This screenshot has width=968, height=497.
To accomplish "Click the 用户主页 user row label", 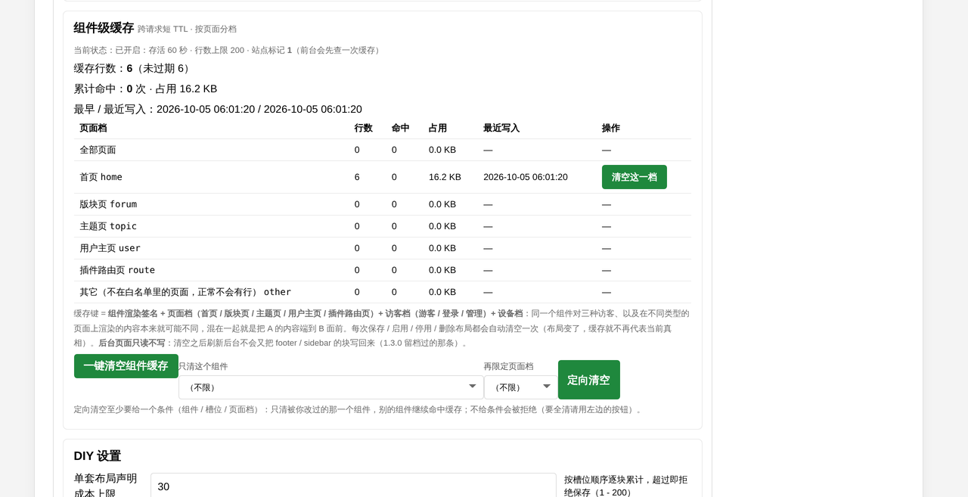I will pyautogui.click(x=110, y=248).
